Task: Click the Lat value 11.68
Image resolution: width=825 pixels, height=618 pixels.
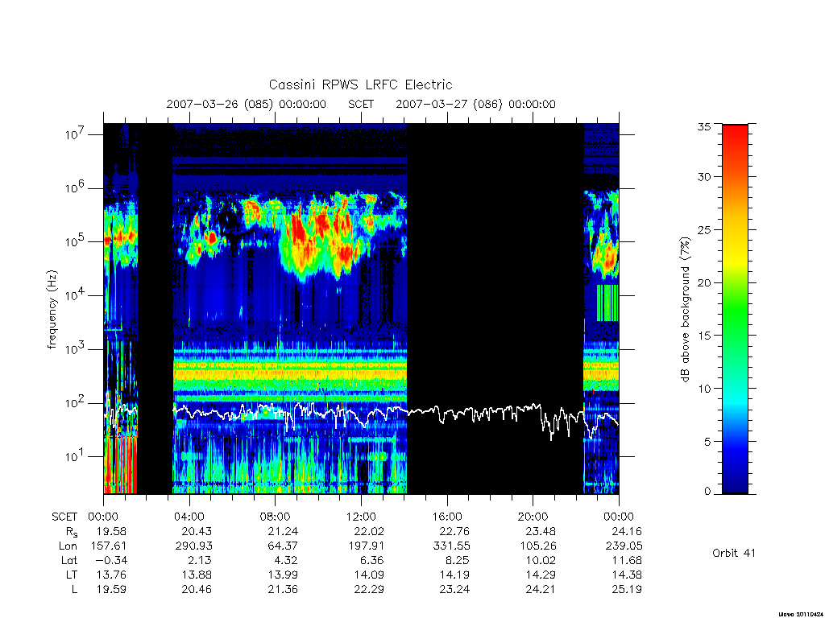Action: (627, 561)
